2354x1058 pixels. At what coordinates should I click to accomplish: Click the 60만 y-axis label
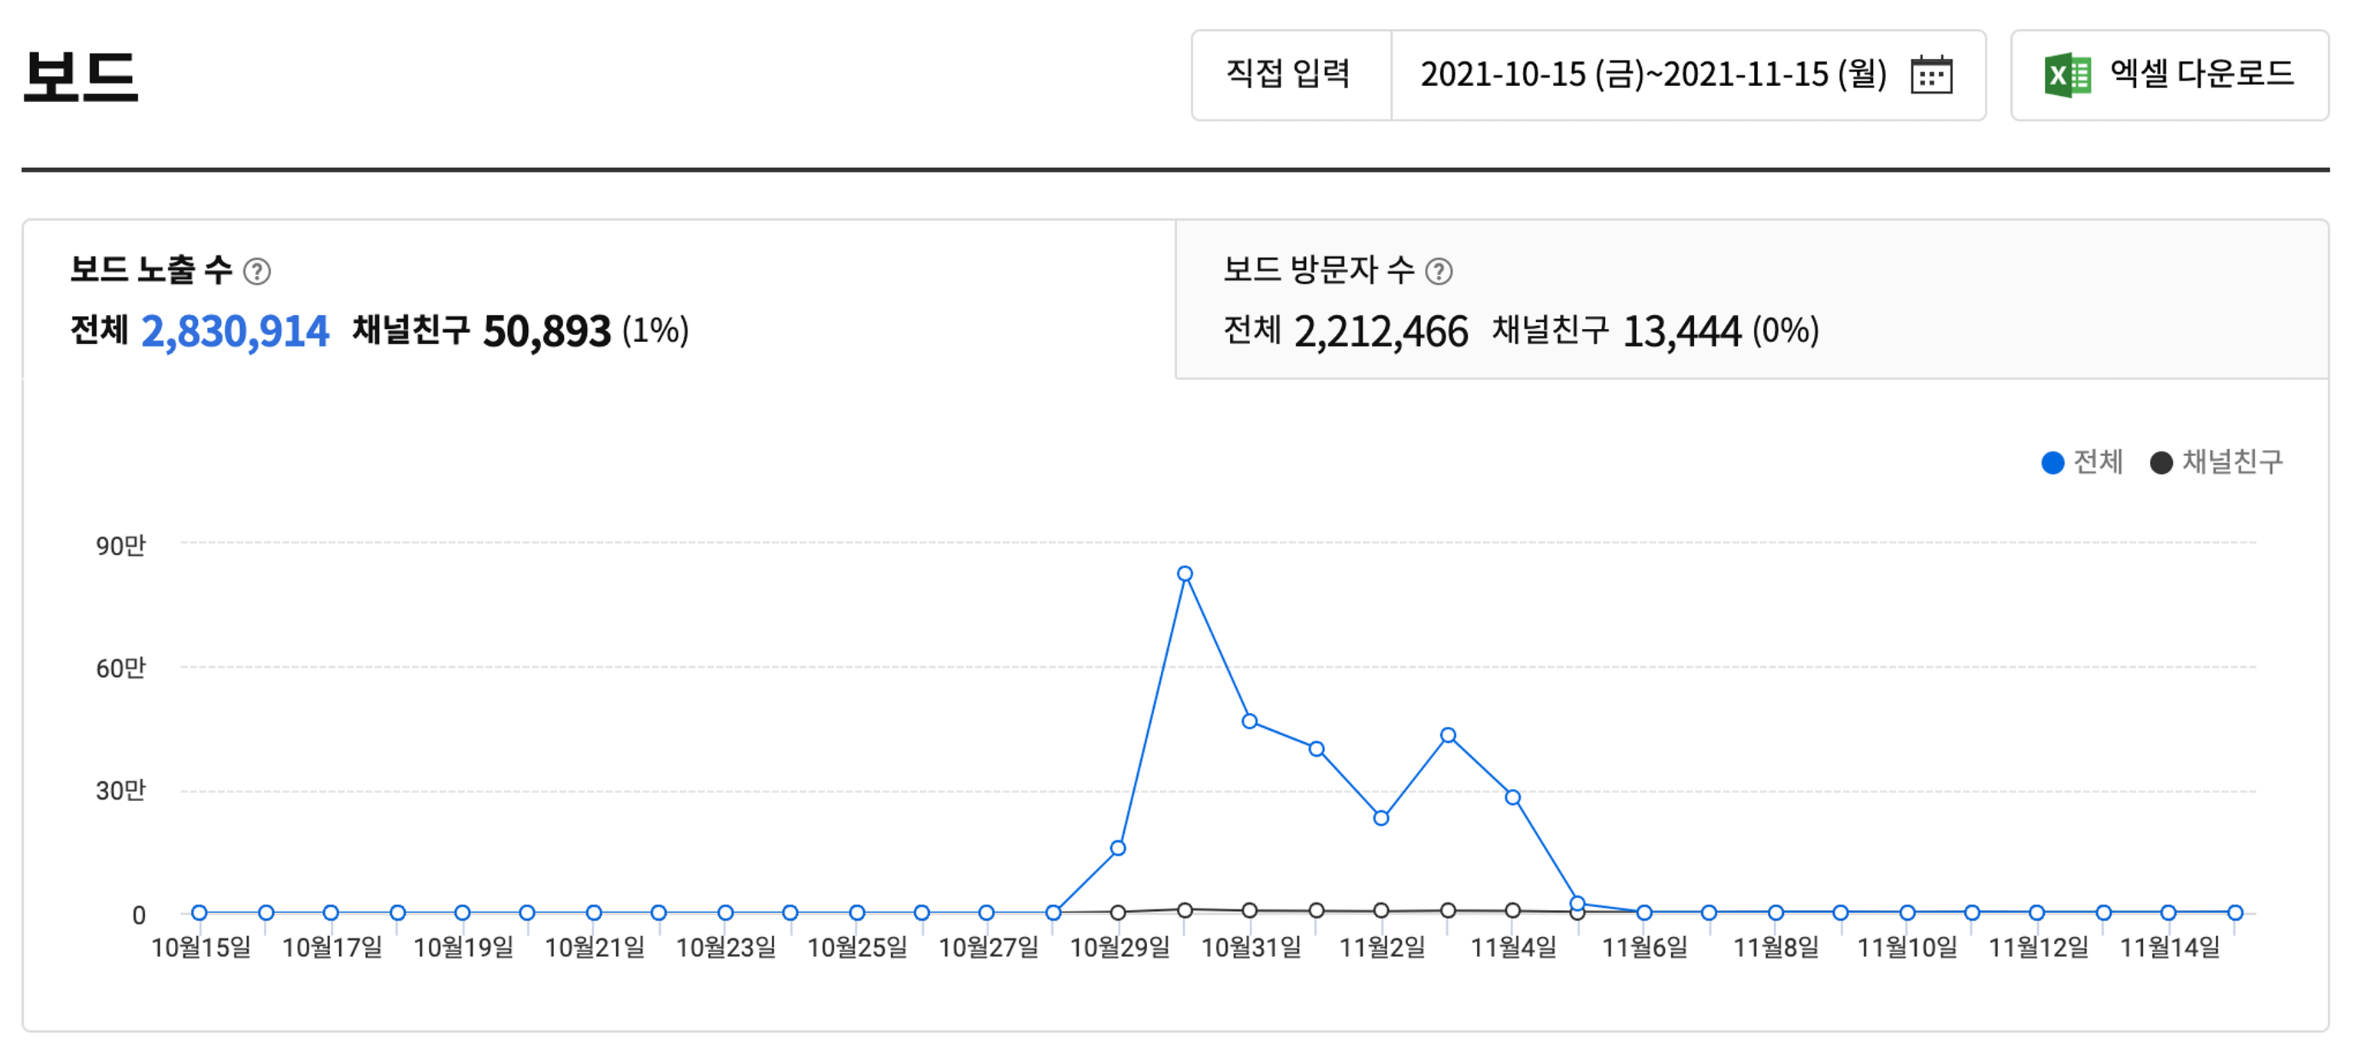pos(120,667)
